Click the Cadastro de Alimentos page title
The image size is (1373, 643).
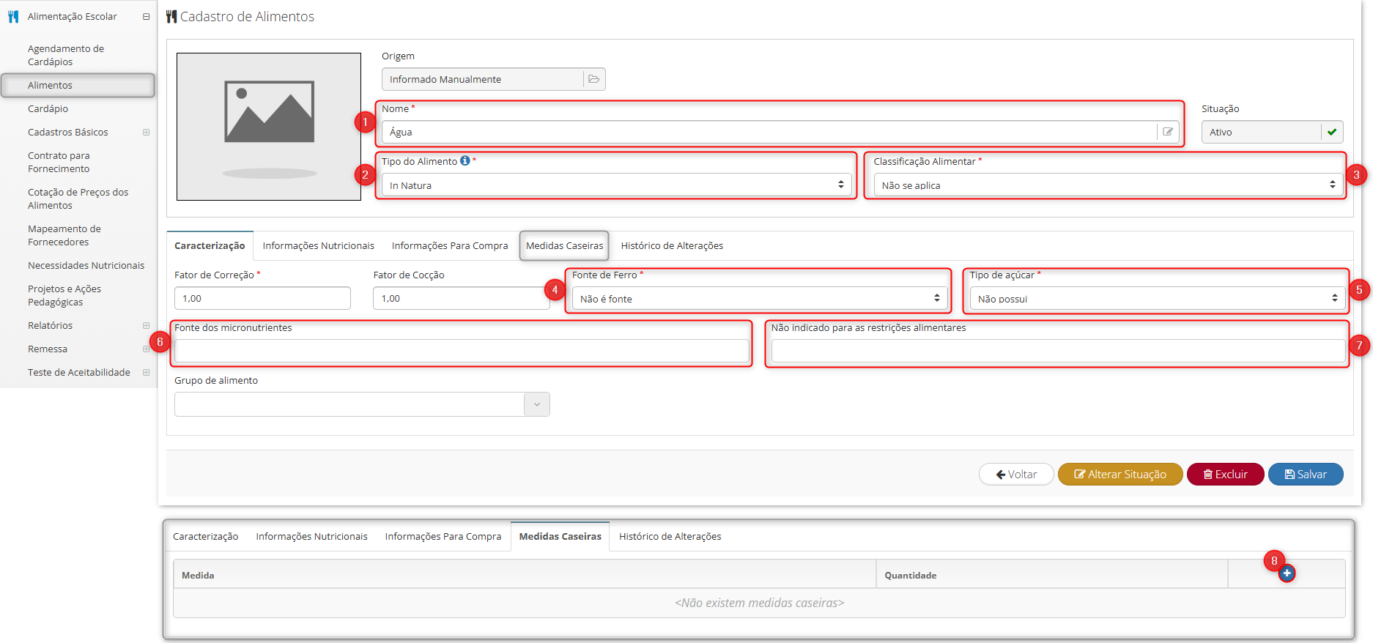pyautogui.click(x=247, y=16)
